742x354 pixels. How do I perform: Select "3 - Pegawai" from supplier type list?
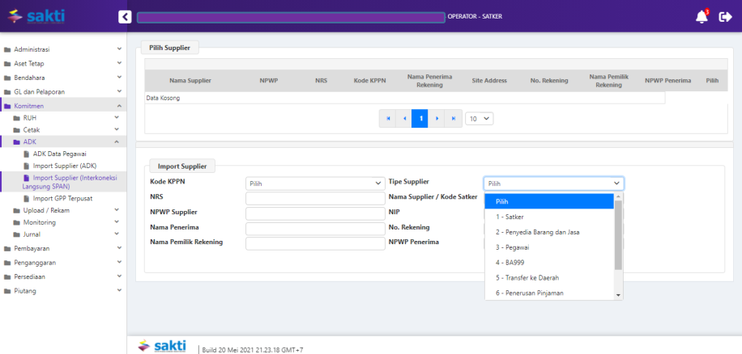click(x=514, y=247)
